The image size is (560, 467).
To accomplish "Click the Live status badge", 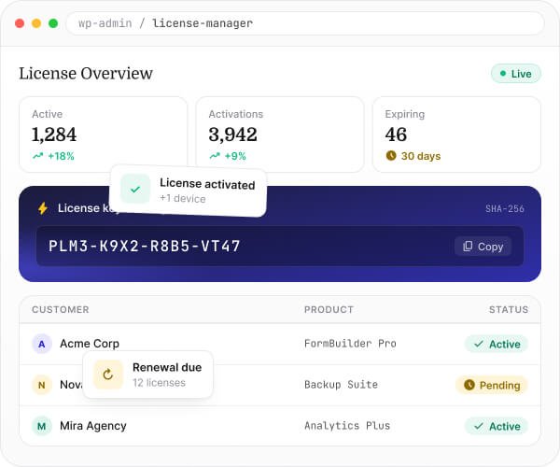I will point(516,74).
